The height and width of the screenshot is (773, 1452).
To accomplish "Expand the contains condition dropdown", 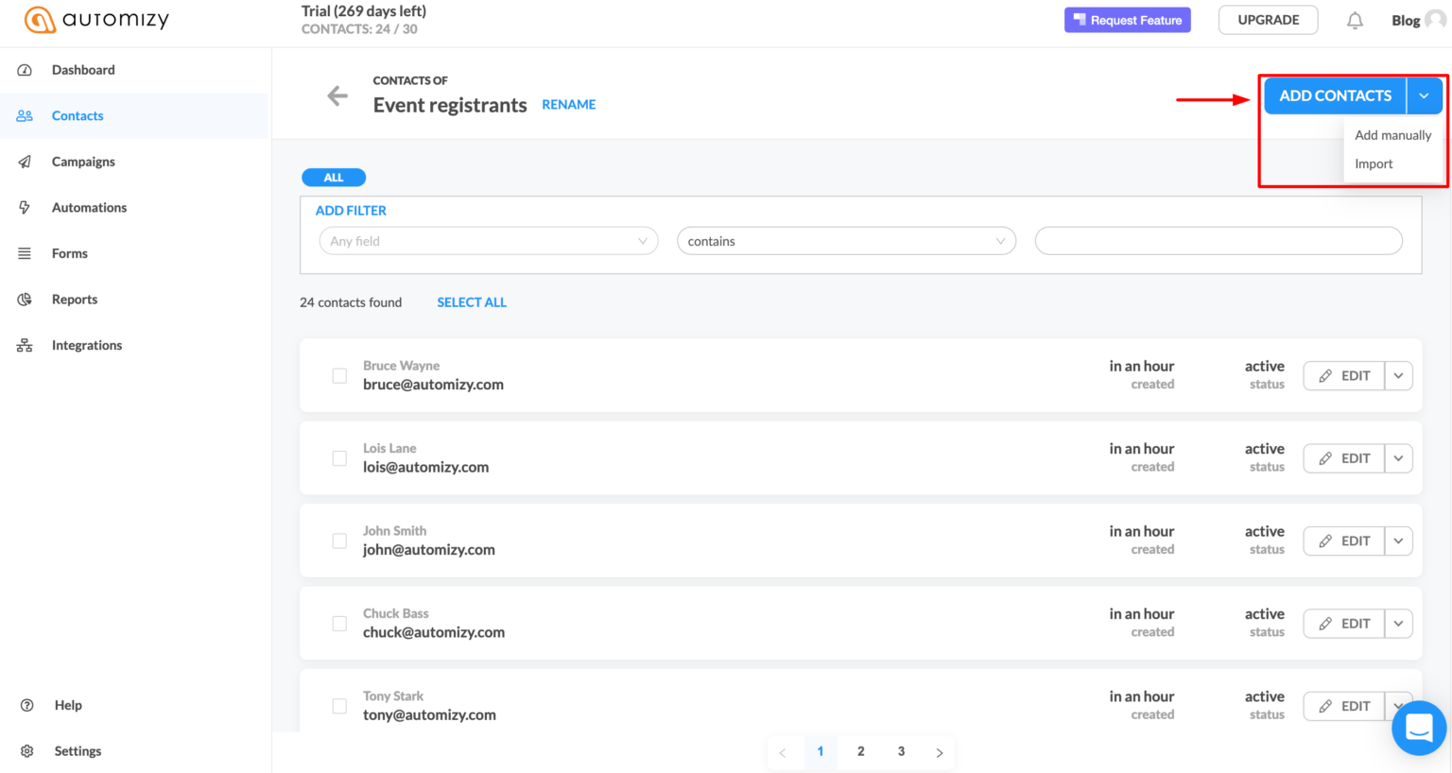I will [x=845, y=241].
